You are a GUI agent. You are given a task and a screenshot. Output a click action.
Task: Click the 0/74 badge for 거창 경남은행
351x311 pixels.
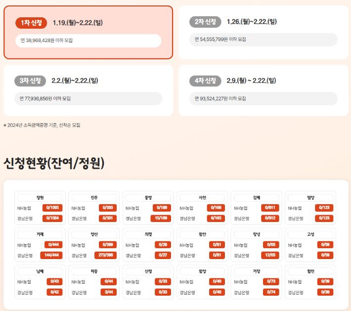coord(271,292)
